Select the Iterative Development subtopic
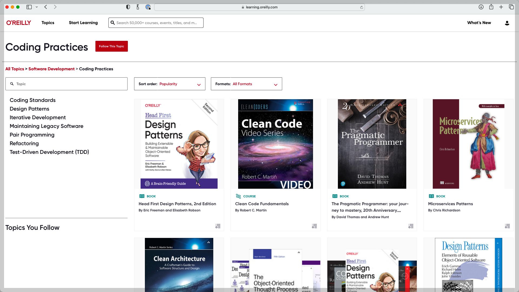Screen dimensions: 519x292 click(x=38, y=117)
